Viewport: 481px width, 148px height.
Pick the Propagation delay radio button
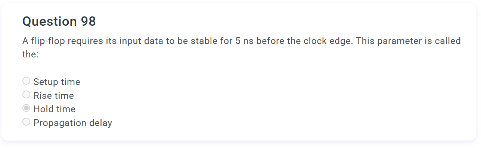[x=26, y=122]
